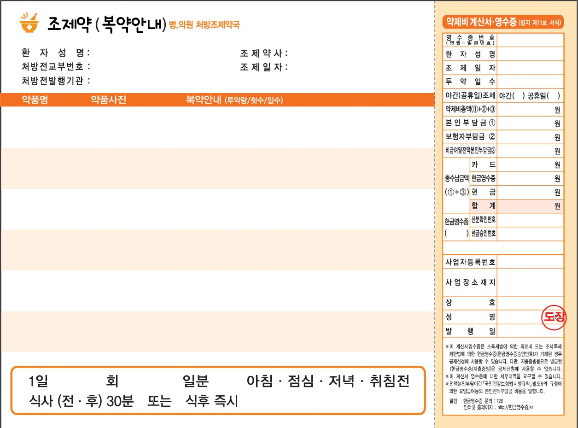
Task: Click the 야간(공휴일)조제 row label
Action: [x=470, y=96]
